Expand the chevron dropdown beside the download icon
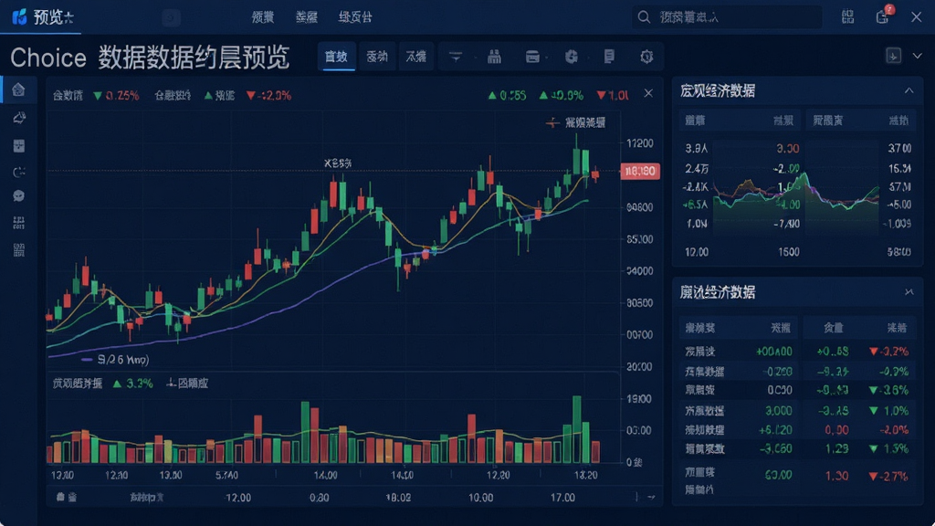Screen dimensions: 935x526 [917, 56]
